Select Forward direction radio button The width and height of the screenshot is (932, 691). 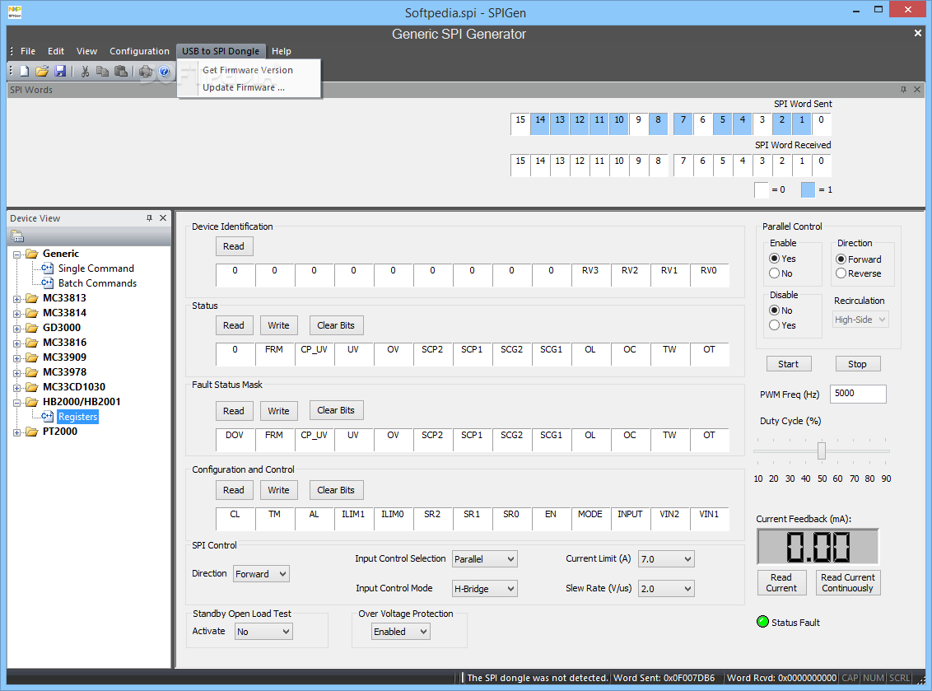click(x=841, y=259)
